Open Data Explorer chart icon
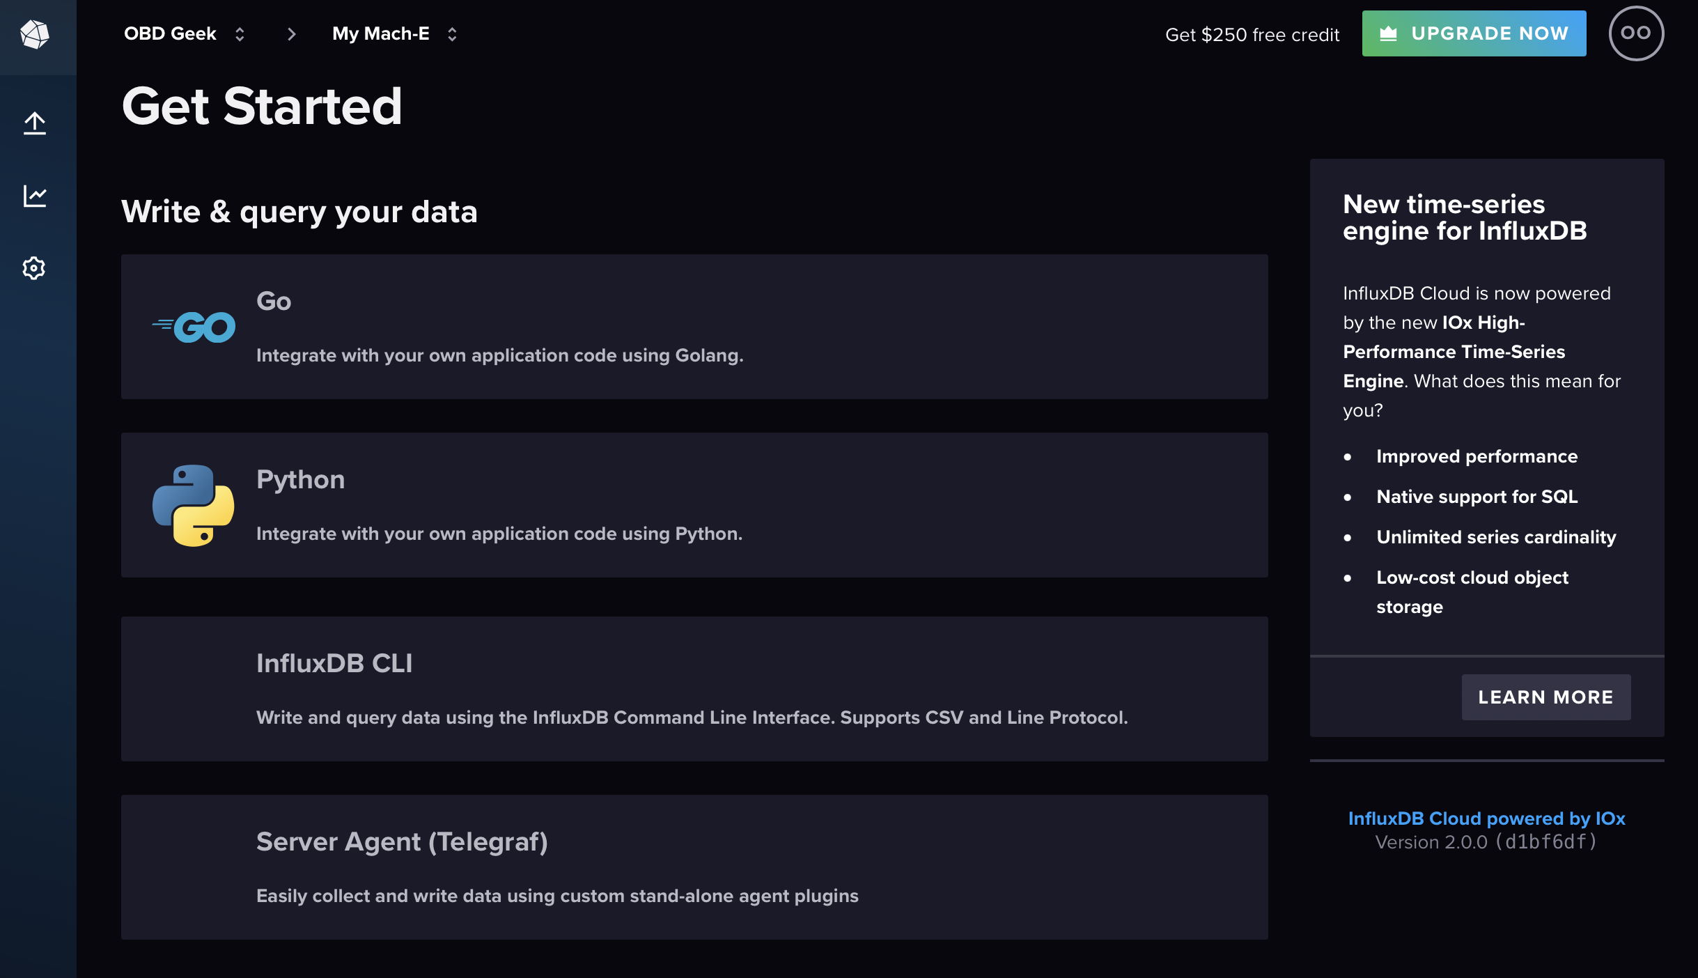Screen dimensions: 1698x978 35,196
